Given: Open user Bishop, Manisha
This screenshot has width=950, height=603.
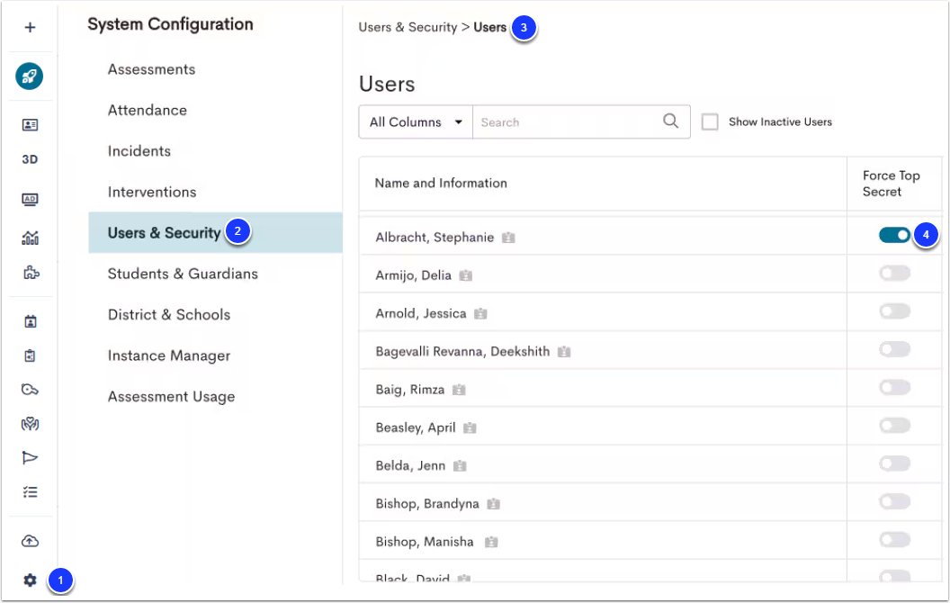Looking at the screenshot, I should [425, 542].
